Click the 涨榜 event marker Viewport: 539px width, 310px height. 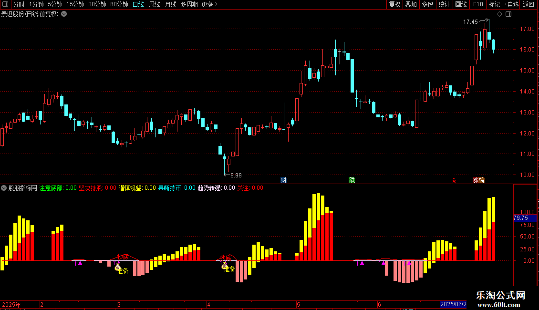point(478,180)
